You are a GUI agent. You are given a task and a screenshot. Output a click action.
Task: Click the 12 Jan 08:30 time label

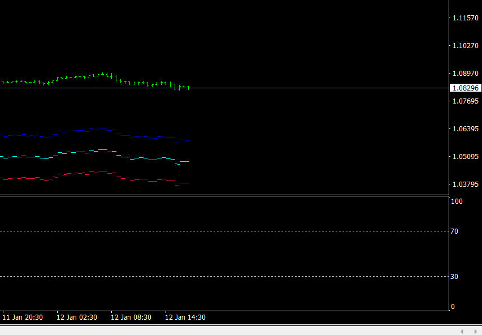[x=131, y=317]
